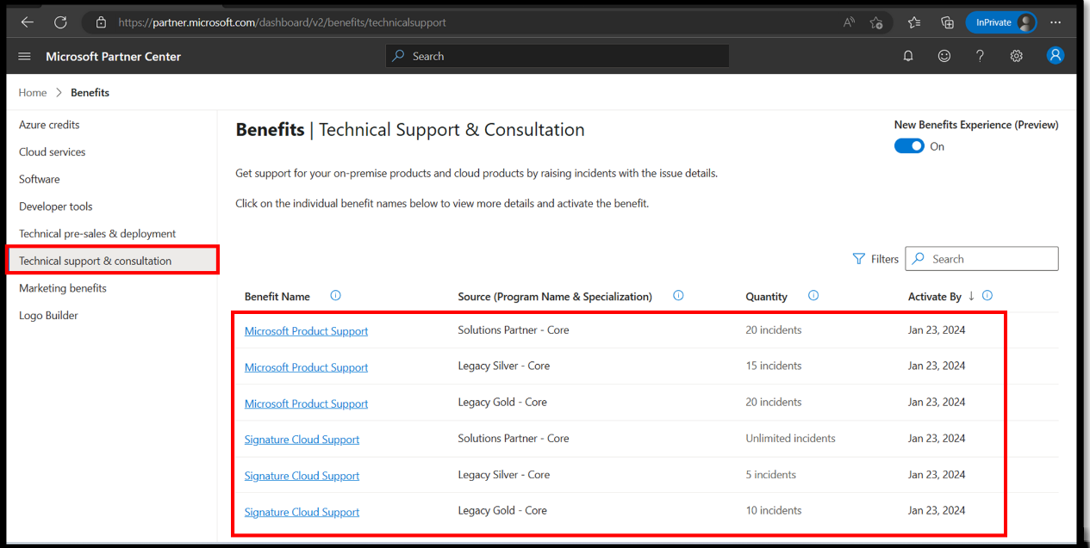1090x548 pixels.
Task: Open the account profile avatar
Action: pyautogui.click(x=1056, y=55)
